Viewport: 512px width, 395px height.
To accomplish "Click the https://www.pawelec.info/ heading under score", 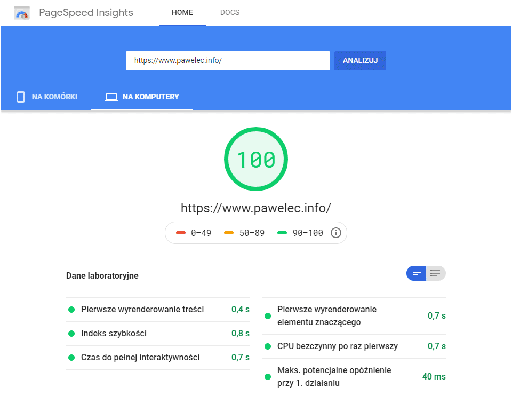I will point(256,208).
